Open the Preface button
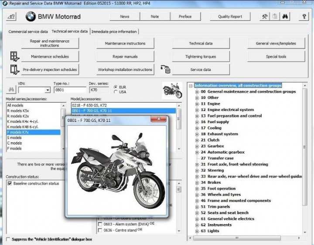 [185, 17]
